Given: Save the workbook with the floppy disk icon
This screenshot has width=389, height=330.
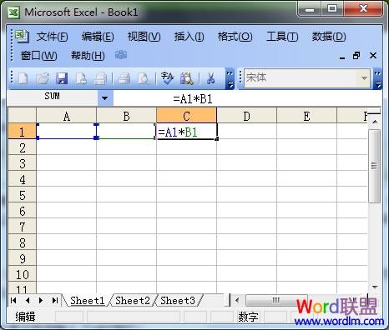Looking at the screenshot, I should (x=62, y=78).
